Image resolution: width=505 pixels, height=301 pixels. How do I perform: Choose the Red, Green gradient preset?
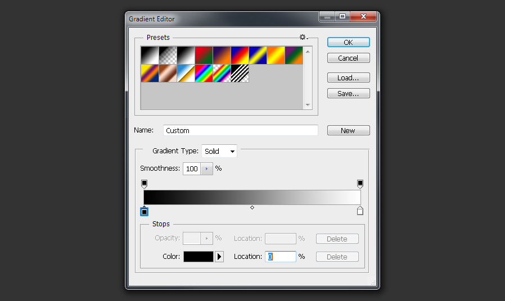(x=204, y=55)
